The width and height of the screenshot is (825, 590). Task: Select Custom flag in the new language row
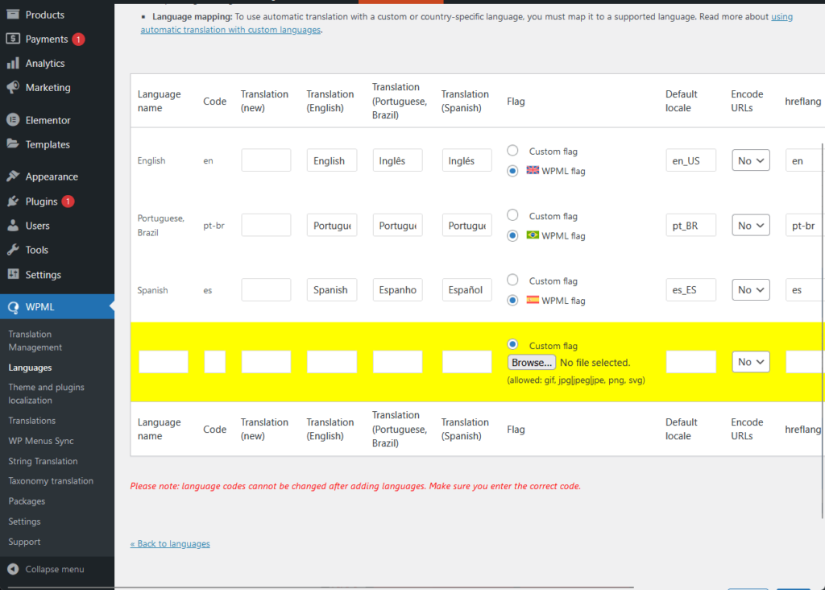[512, 345]
